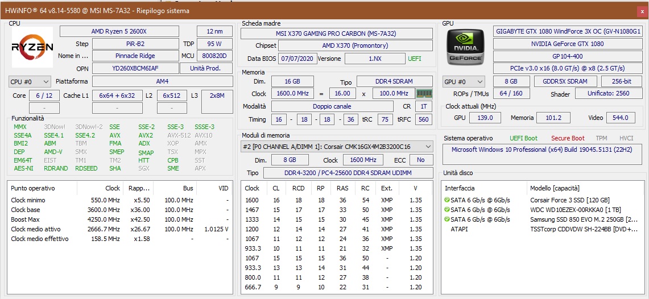The image size is (649, 299).
Task: Click the red Secure Boot label
Action: click(x=568, y=138)
